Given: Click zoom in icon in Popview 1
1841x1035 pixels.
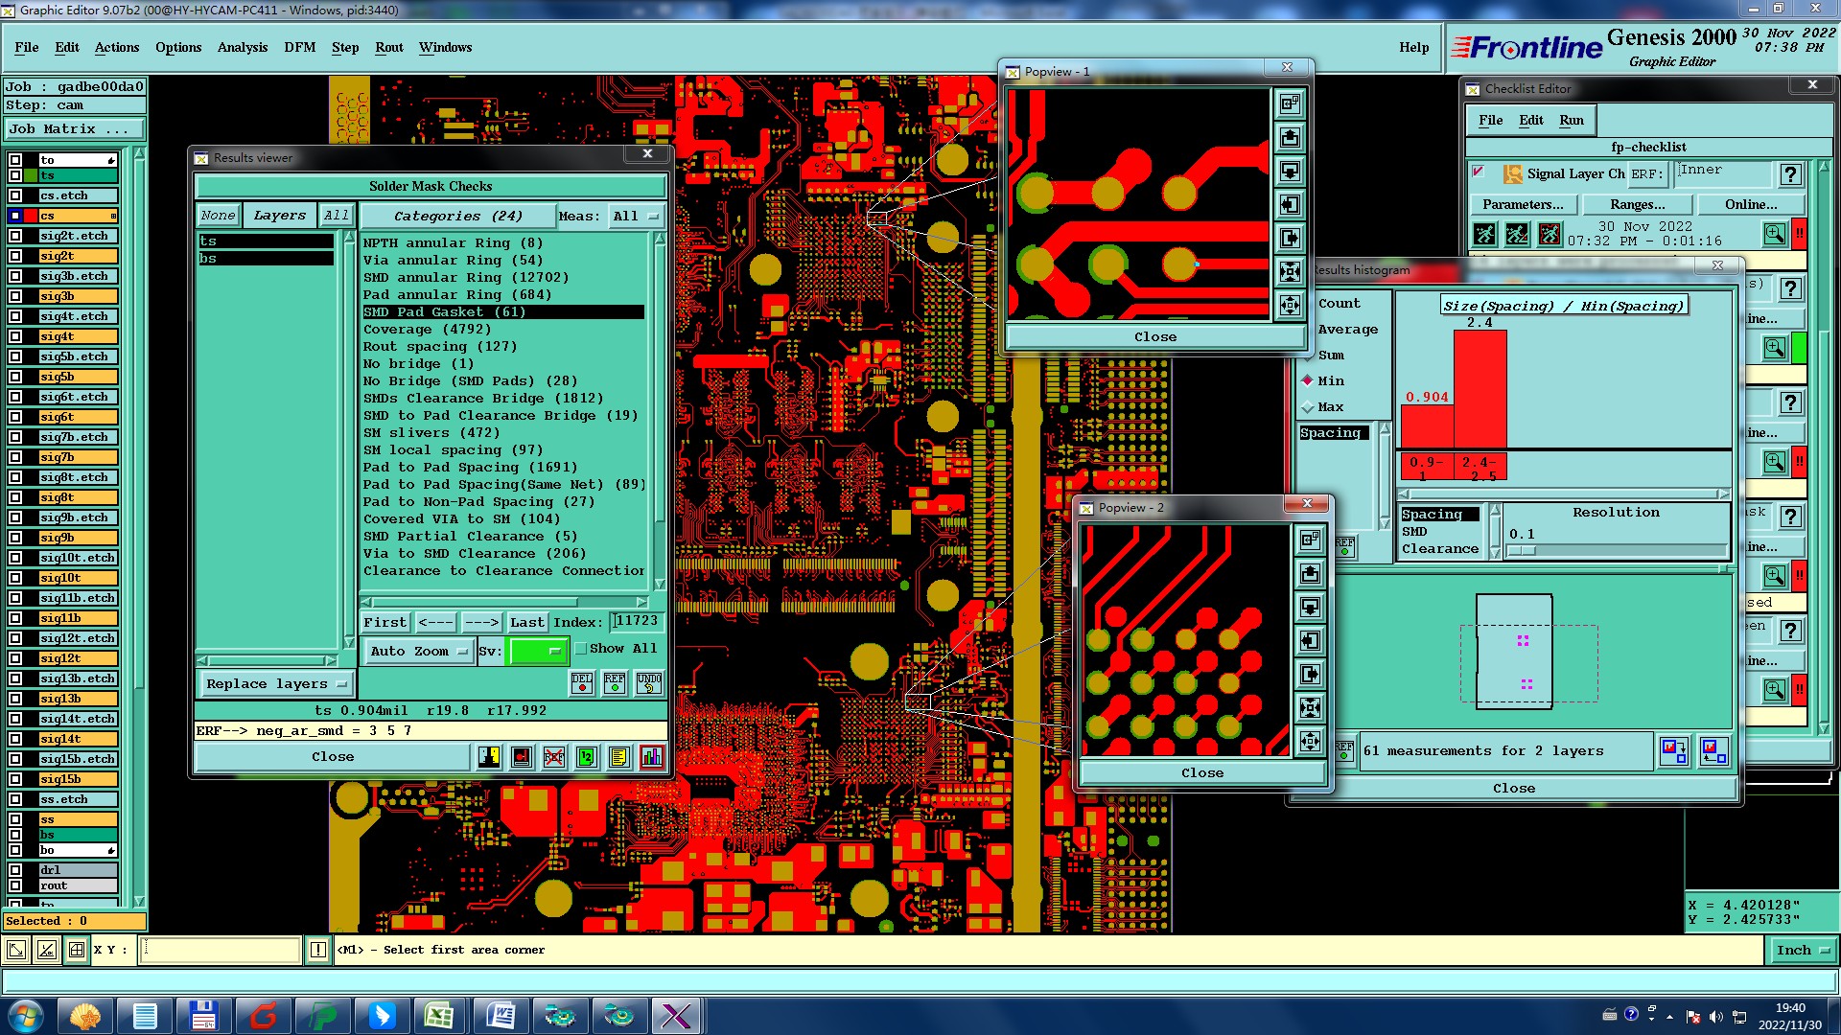Looking at the screenshot, I should click(1290, 271).
